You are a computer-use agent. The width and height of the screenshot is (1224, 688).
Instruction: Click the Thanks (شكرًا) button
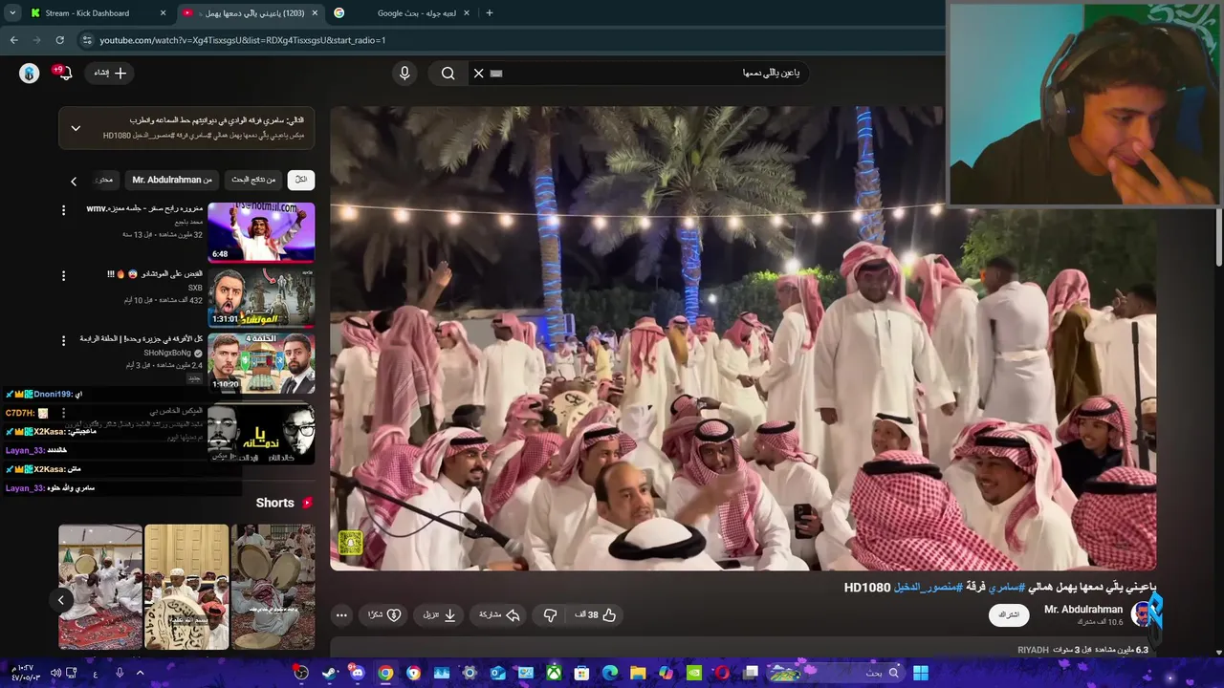384,615
